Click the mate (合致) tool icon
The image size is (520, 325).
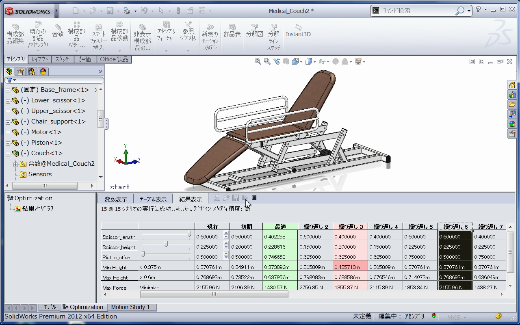(58, 31)
